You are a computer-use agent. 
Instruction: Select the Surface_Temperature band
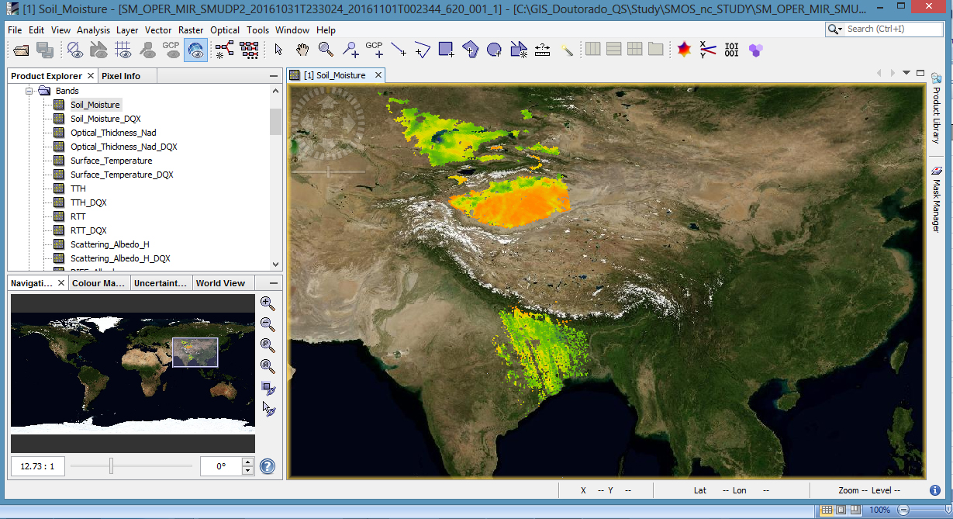tap(111, 161)
